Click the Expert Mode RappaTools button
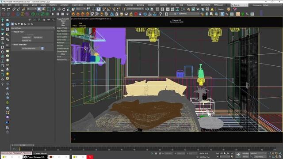This screenshot has height=159, width=283. click(63, 51)
